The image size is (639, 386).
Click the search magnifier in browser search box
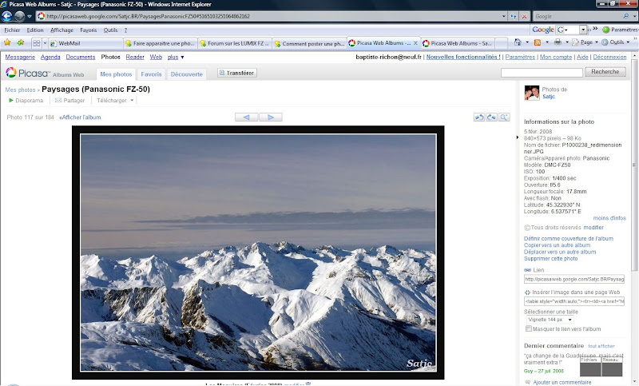pyautogui.click(x=626, y=16)
